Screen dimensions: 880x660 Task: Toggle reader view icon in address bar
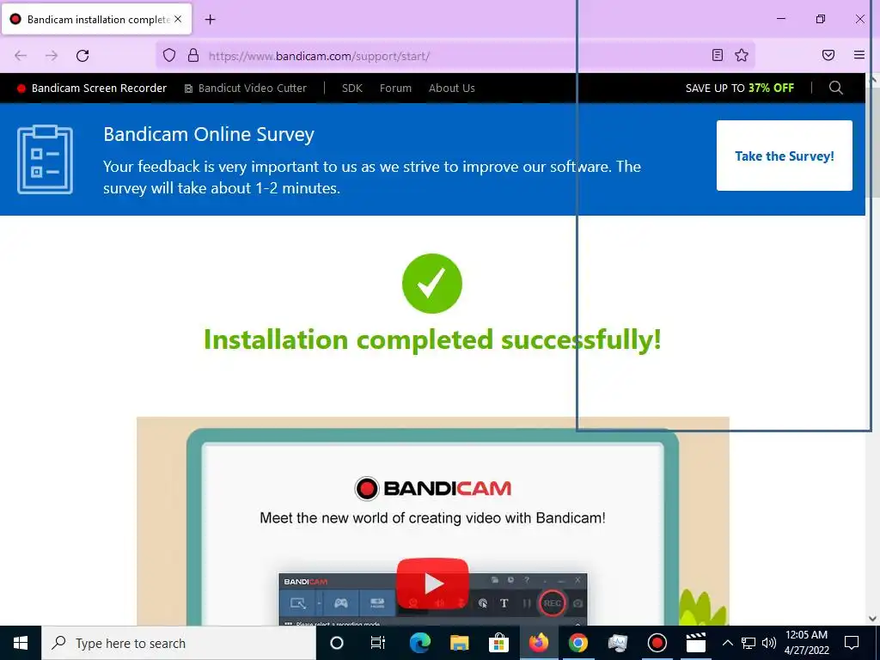(x=718, y=55)
